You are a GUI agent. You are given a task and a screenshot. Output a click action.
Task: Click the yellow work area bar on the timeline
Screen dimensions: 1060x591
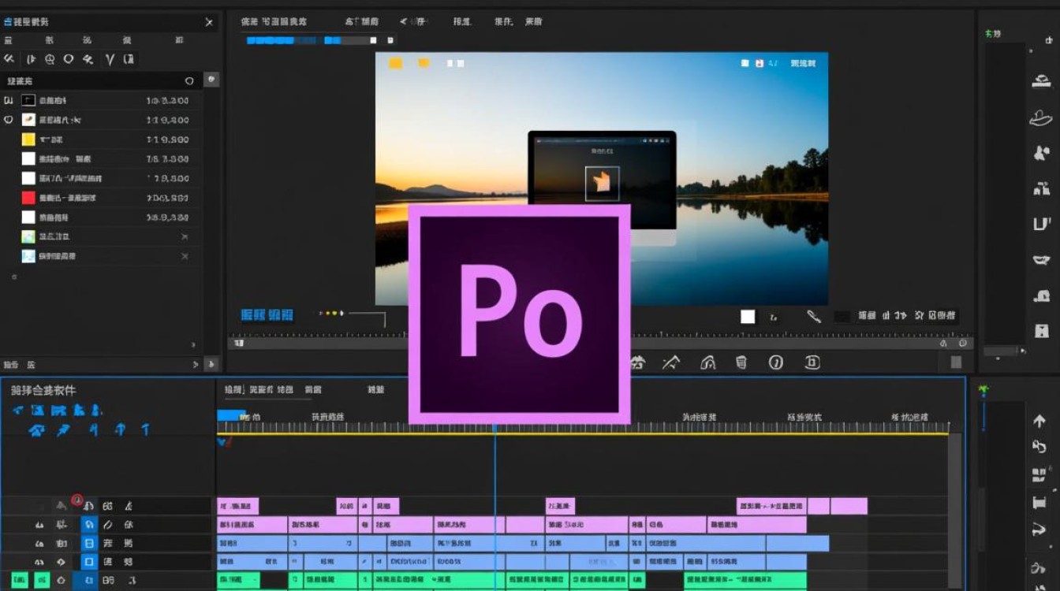click(583, 433)
